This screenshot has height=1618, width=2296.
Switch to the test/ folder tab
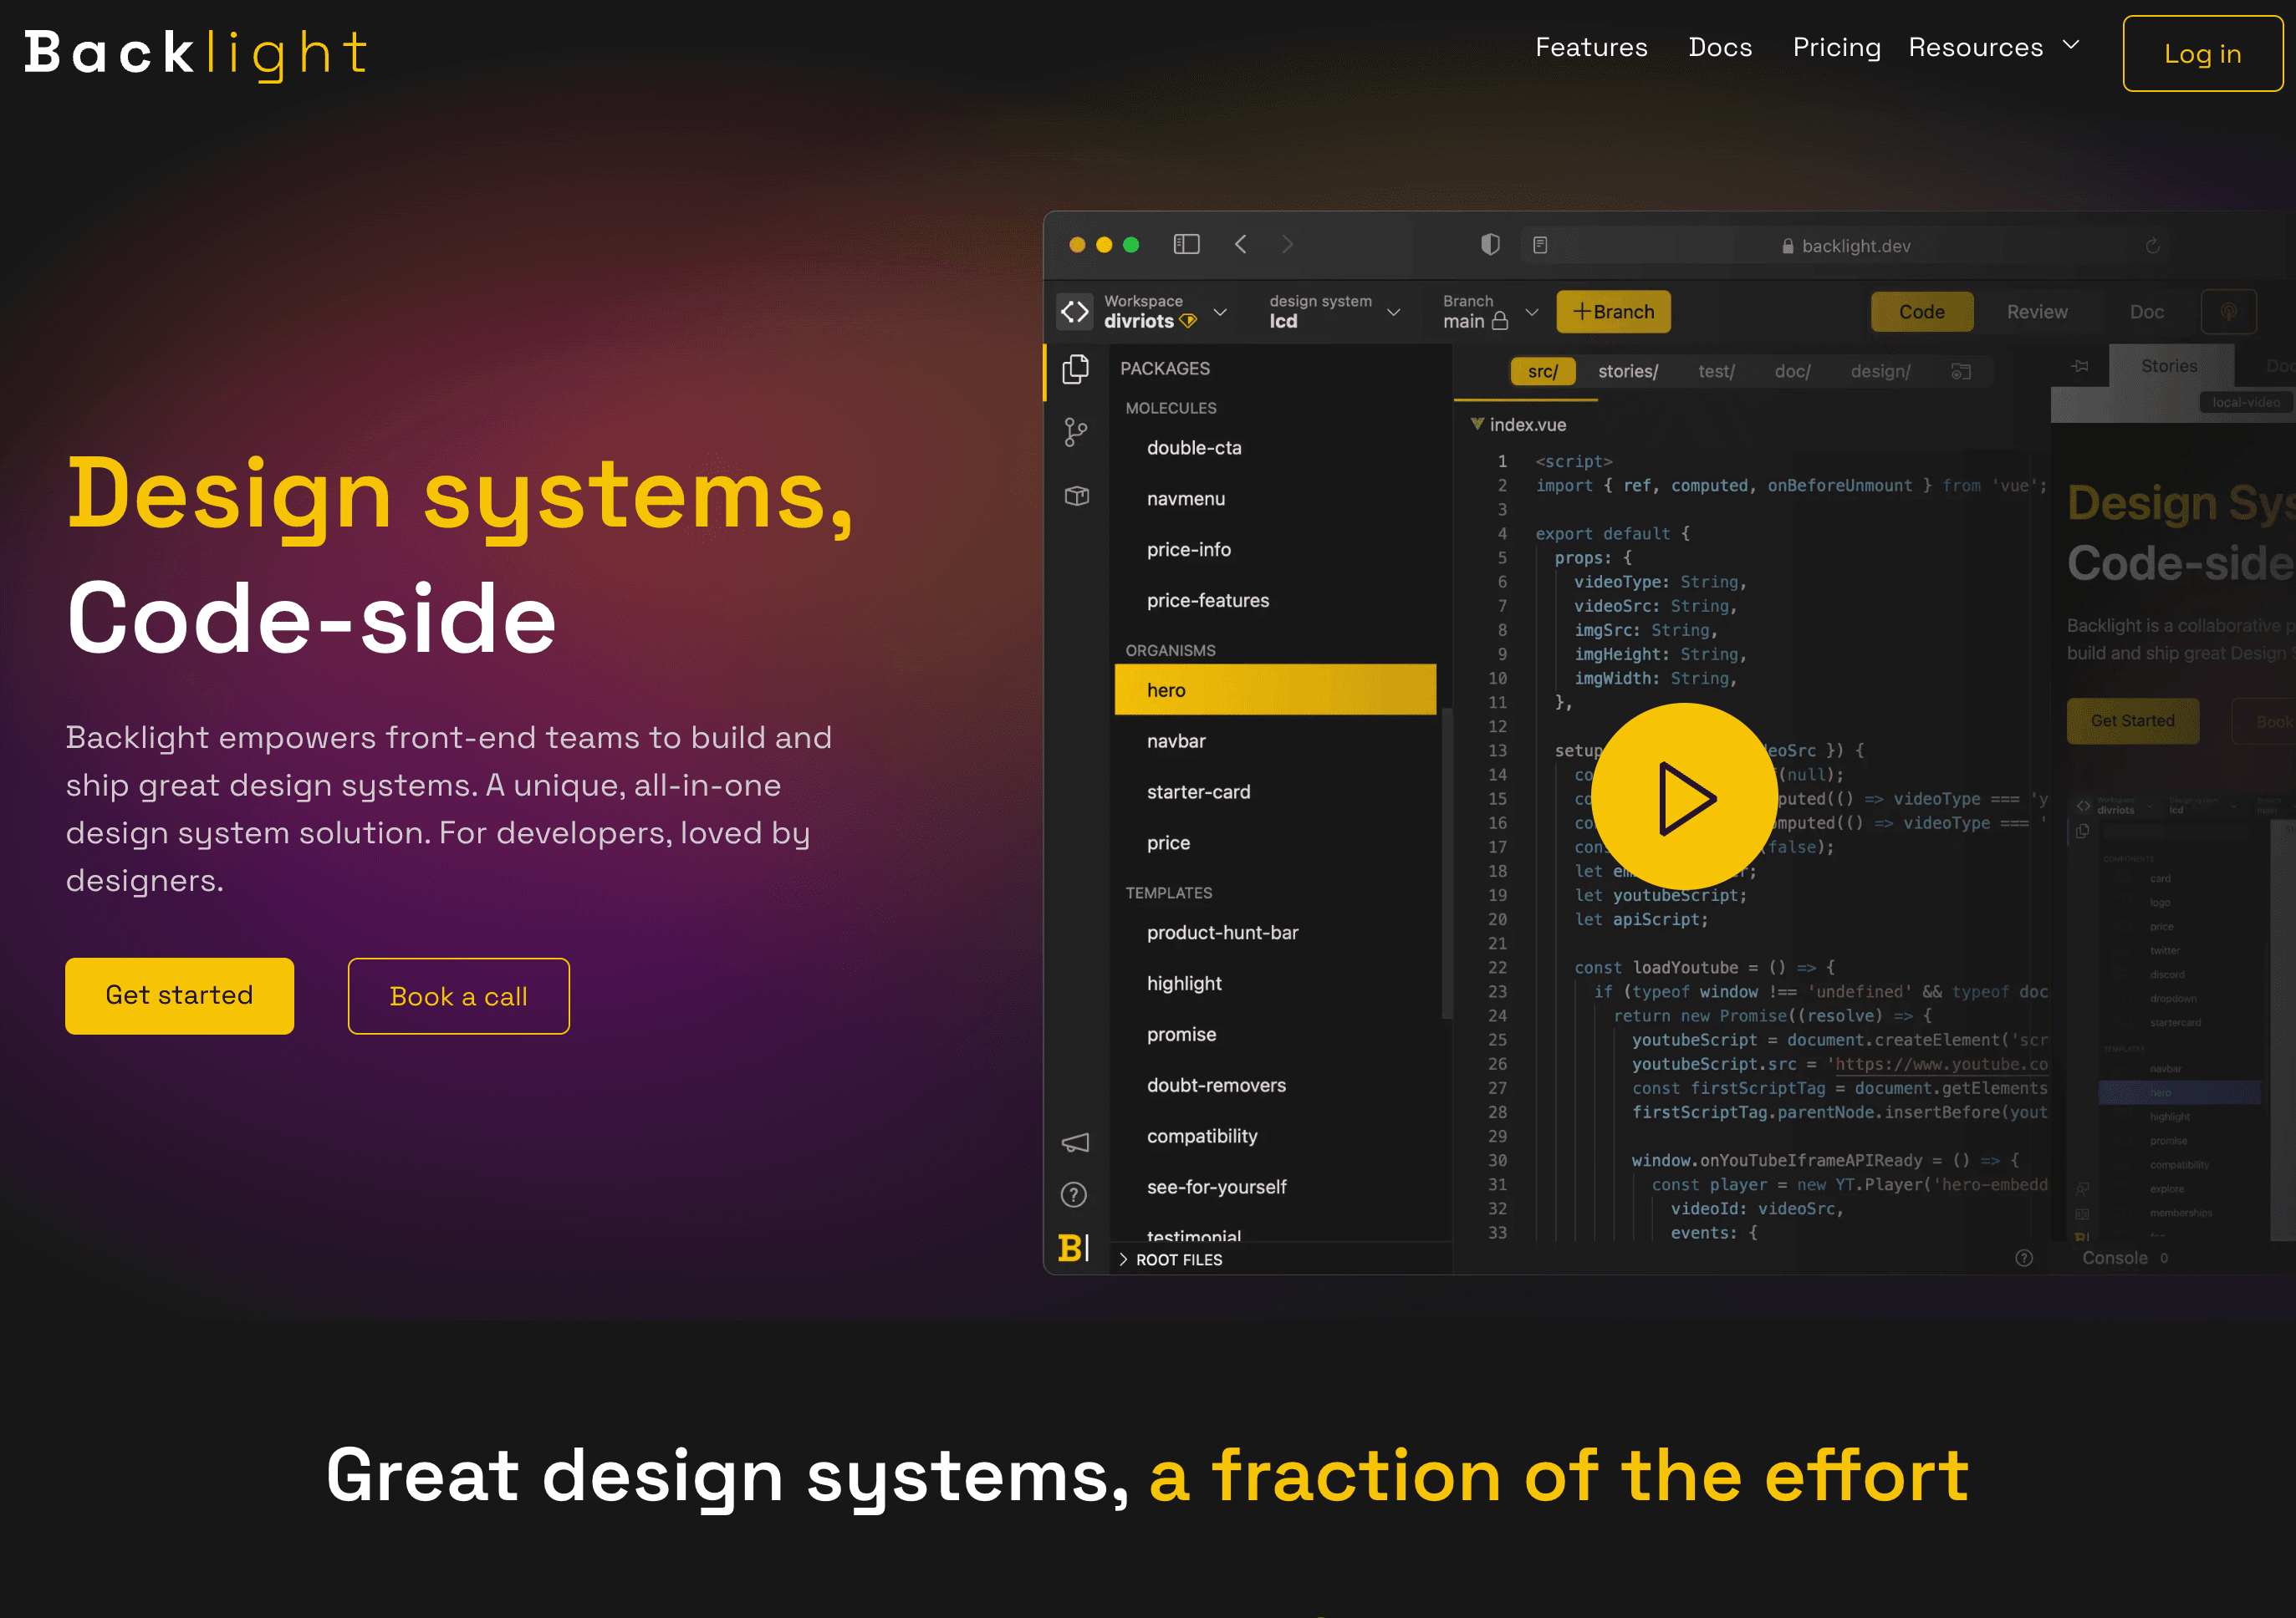tap(1716, 371)
